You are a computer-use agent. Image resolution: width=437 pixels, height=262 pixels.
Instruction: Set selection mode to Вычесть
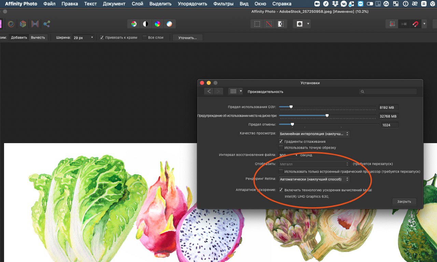[x=38, y=38]
